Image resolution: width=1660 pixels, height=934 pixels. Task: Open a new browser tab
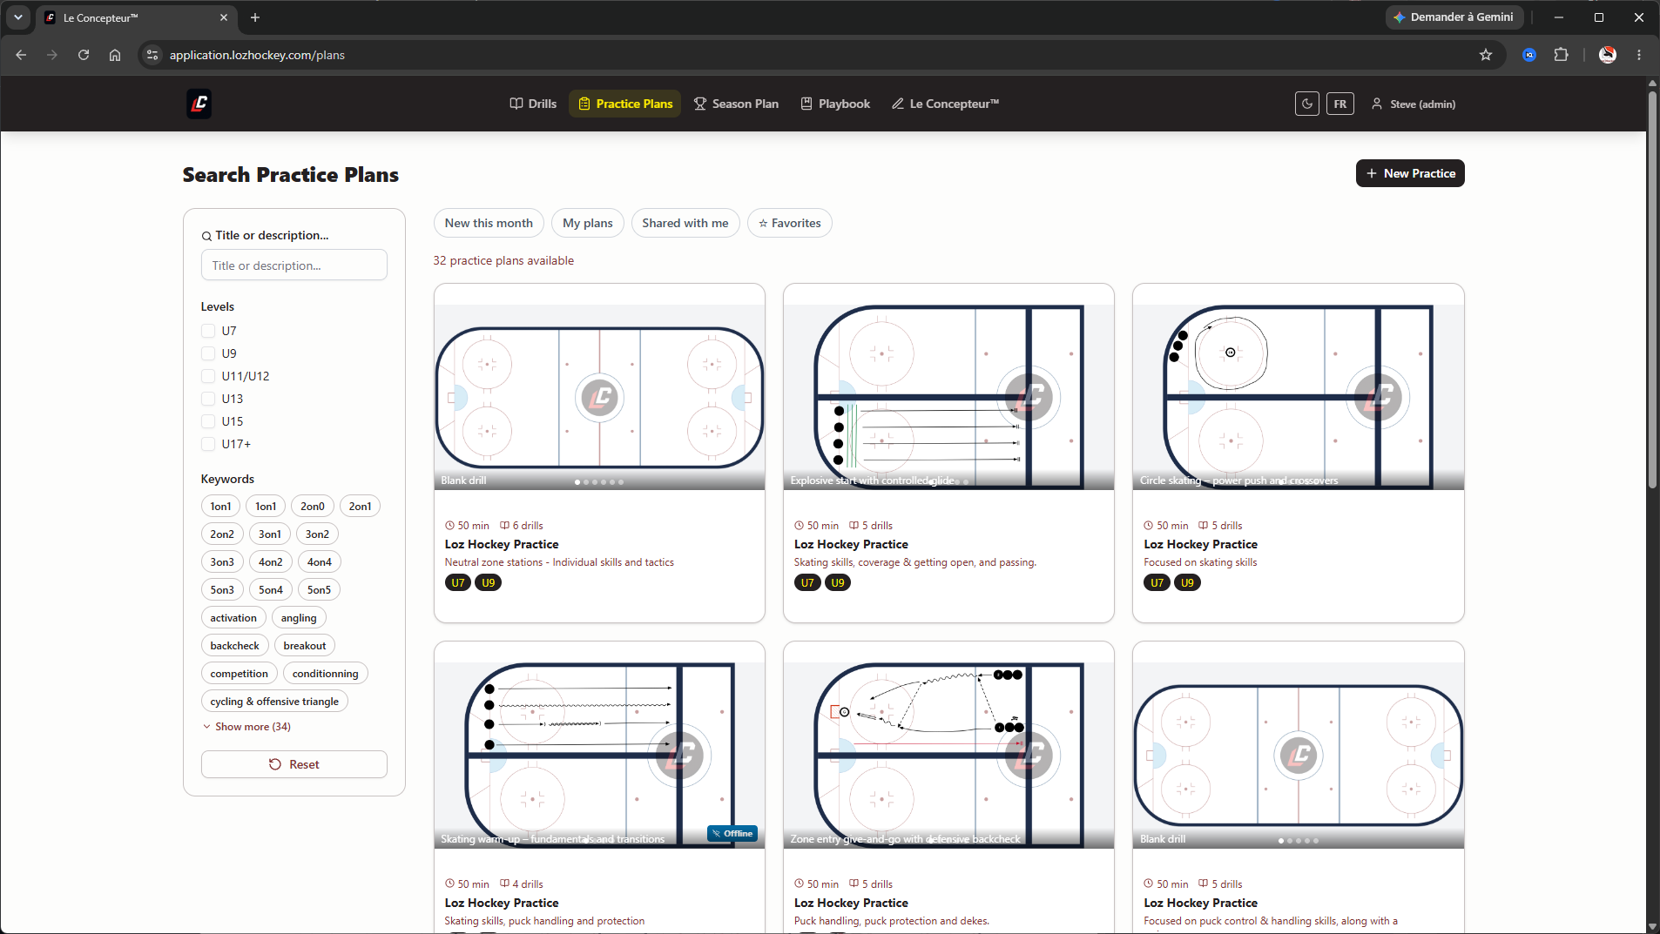point(255,17)
